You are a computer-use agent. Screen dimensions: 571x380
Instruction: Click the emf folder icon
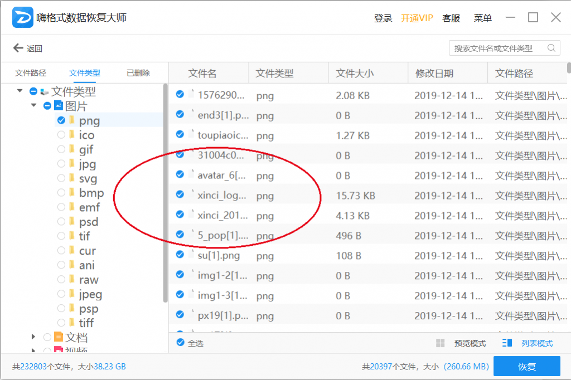tap(72, 207)
